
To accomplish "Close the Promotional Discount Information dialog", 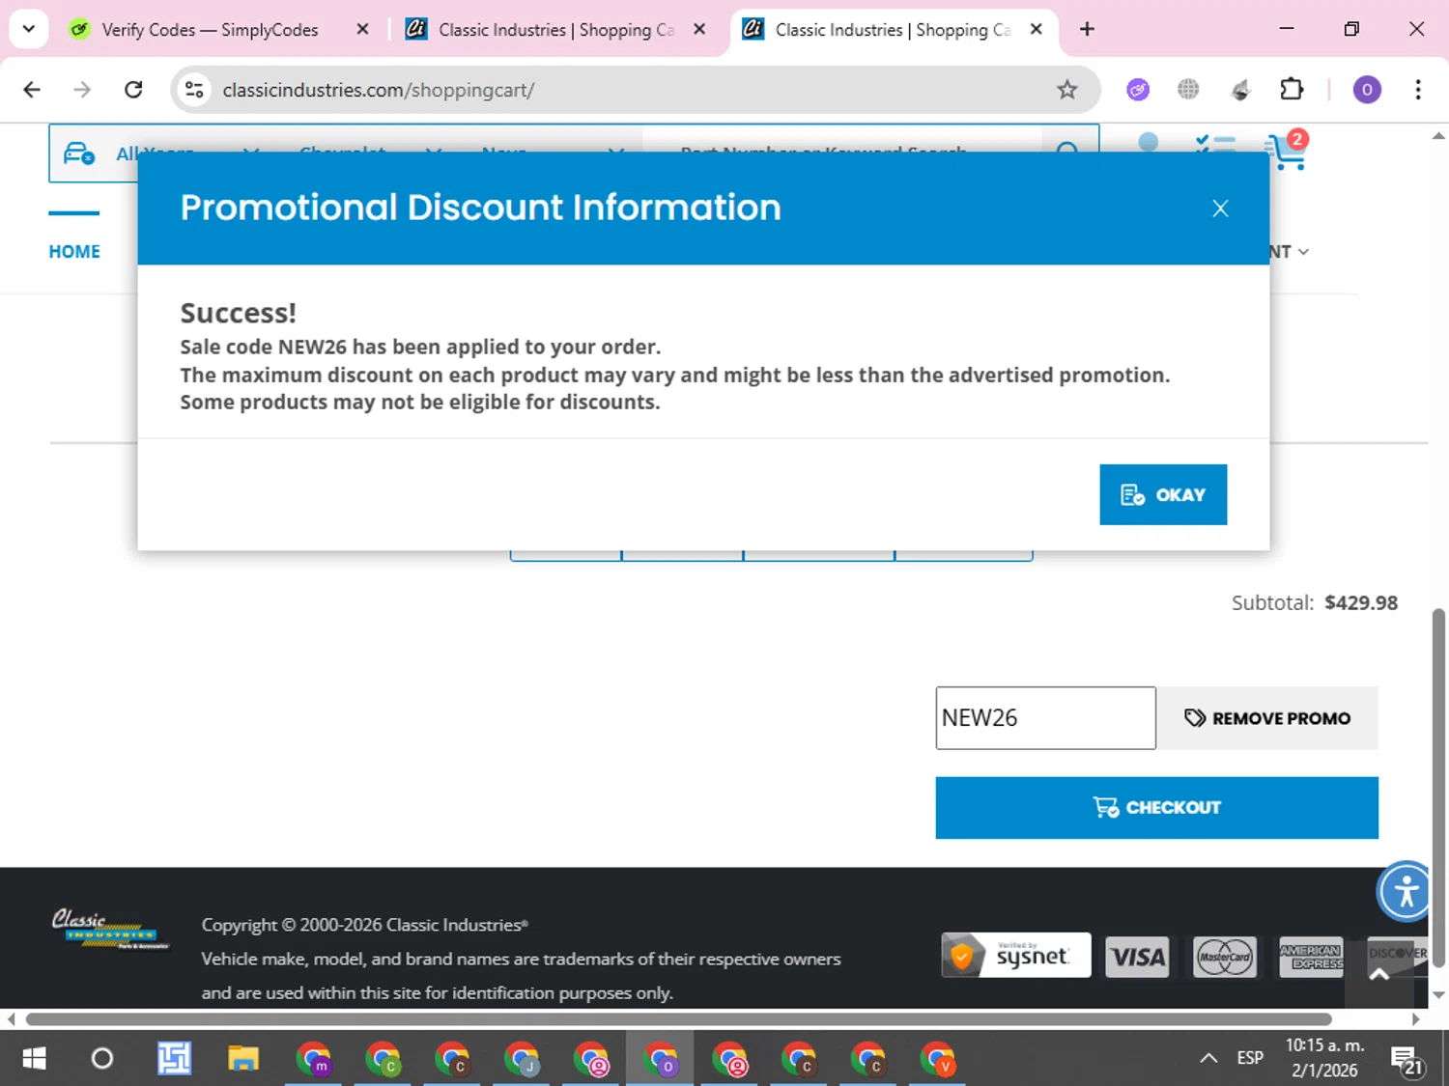I will (1220, 209).
